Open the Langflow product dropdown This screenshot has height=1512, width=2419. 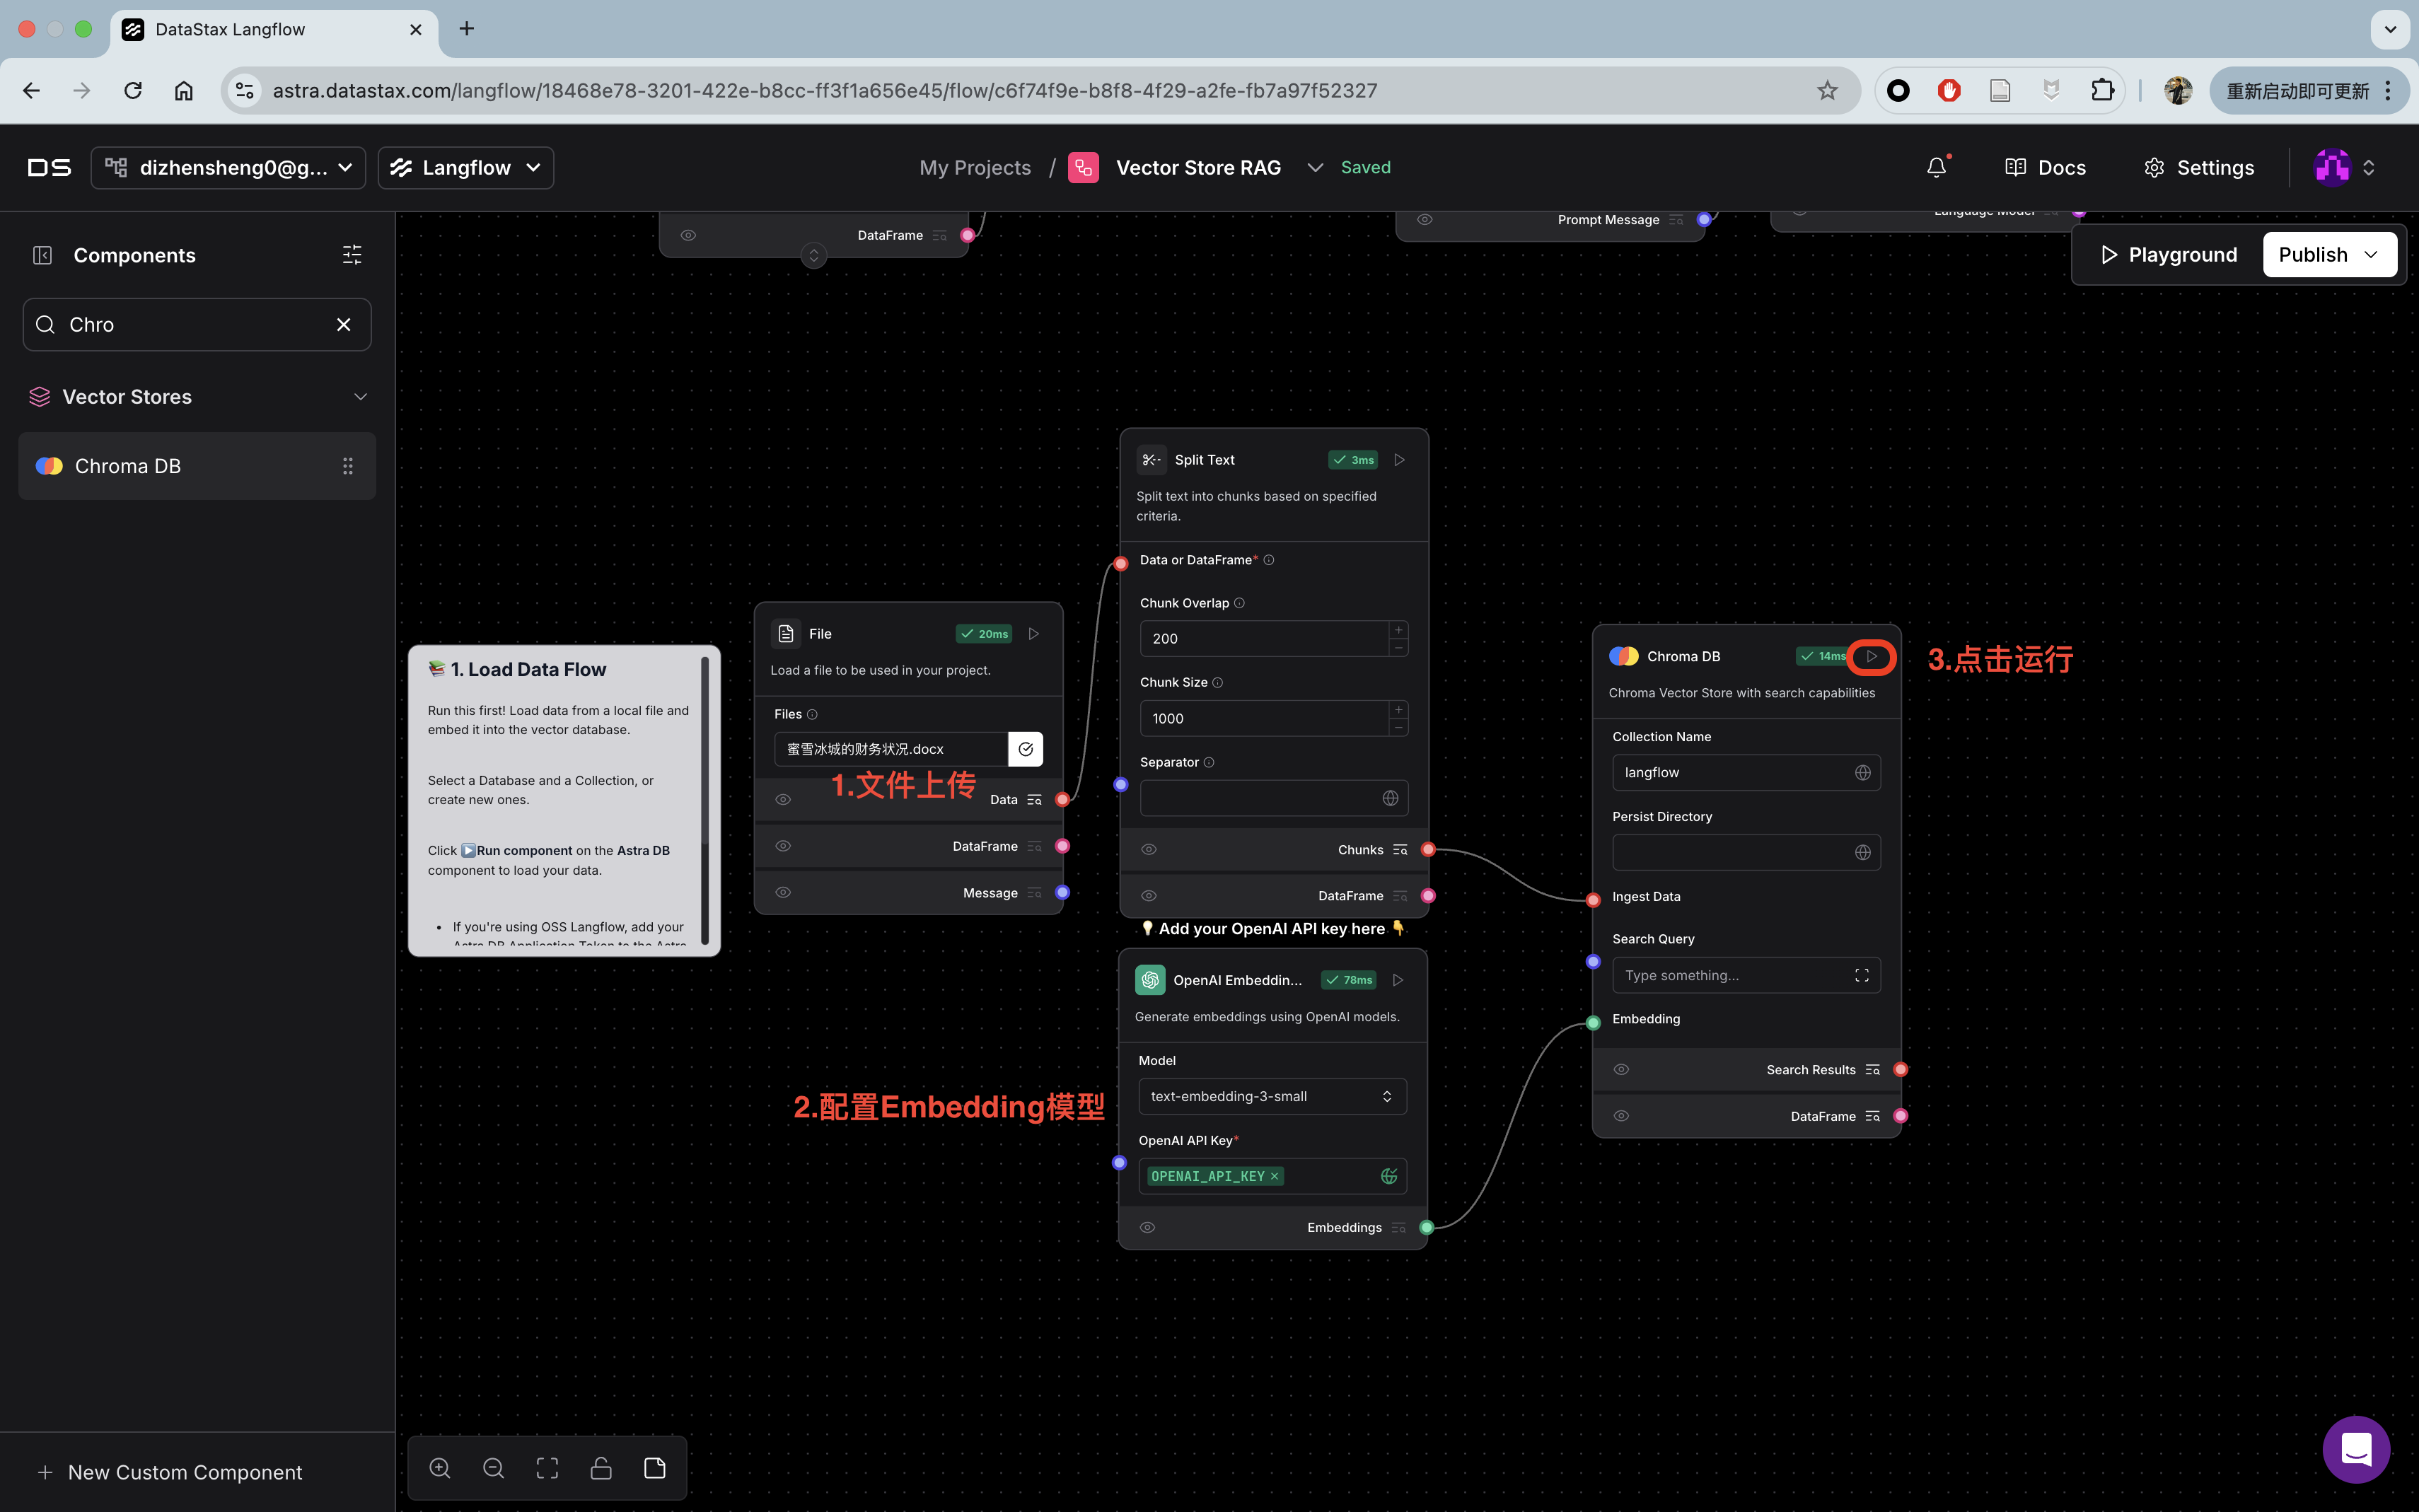[466, 167]
